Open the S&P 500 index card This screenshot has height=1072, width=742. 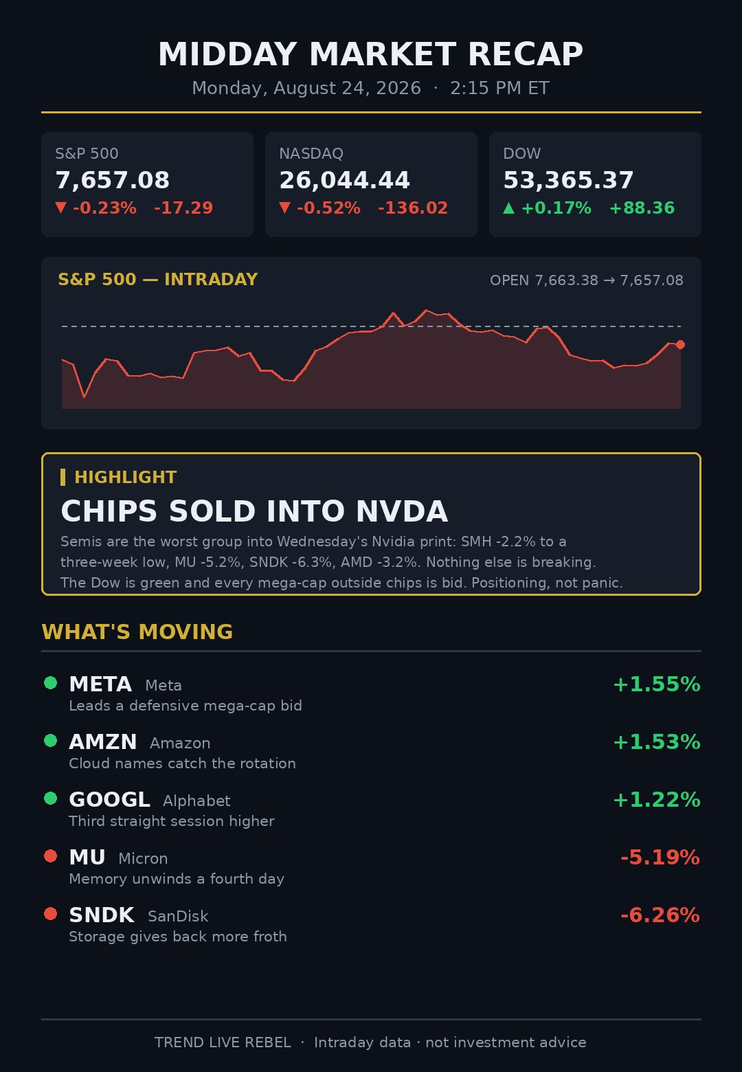147,184
